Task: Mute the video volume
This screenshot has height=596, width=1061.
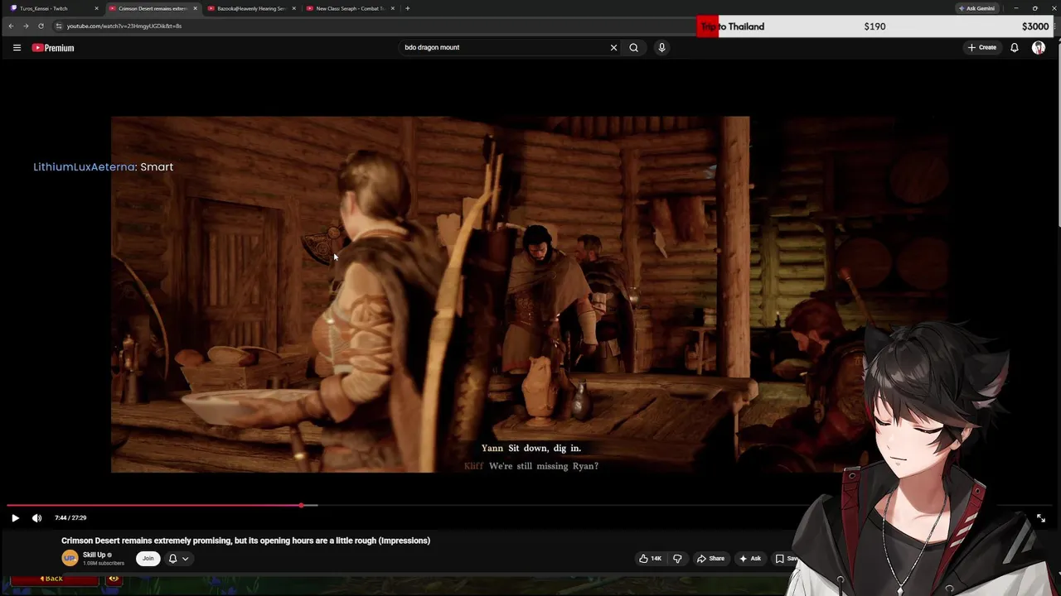Action: click(36, 518)
